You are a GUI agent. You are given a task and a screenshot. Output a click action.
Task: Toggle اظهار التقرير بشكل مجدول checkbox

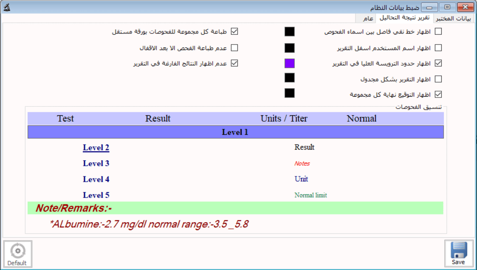438,79
